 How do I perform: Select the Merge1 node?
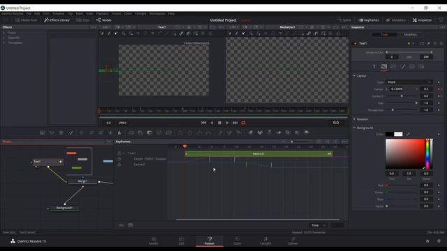point(82,181)
